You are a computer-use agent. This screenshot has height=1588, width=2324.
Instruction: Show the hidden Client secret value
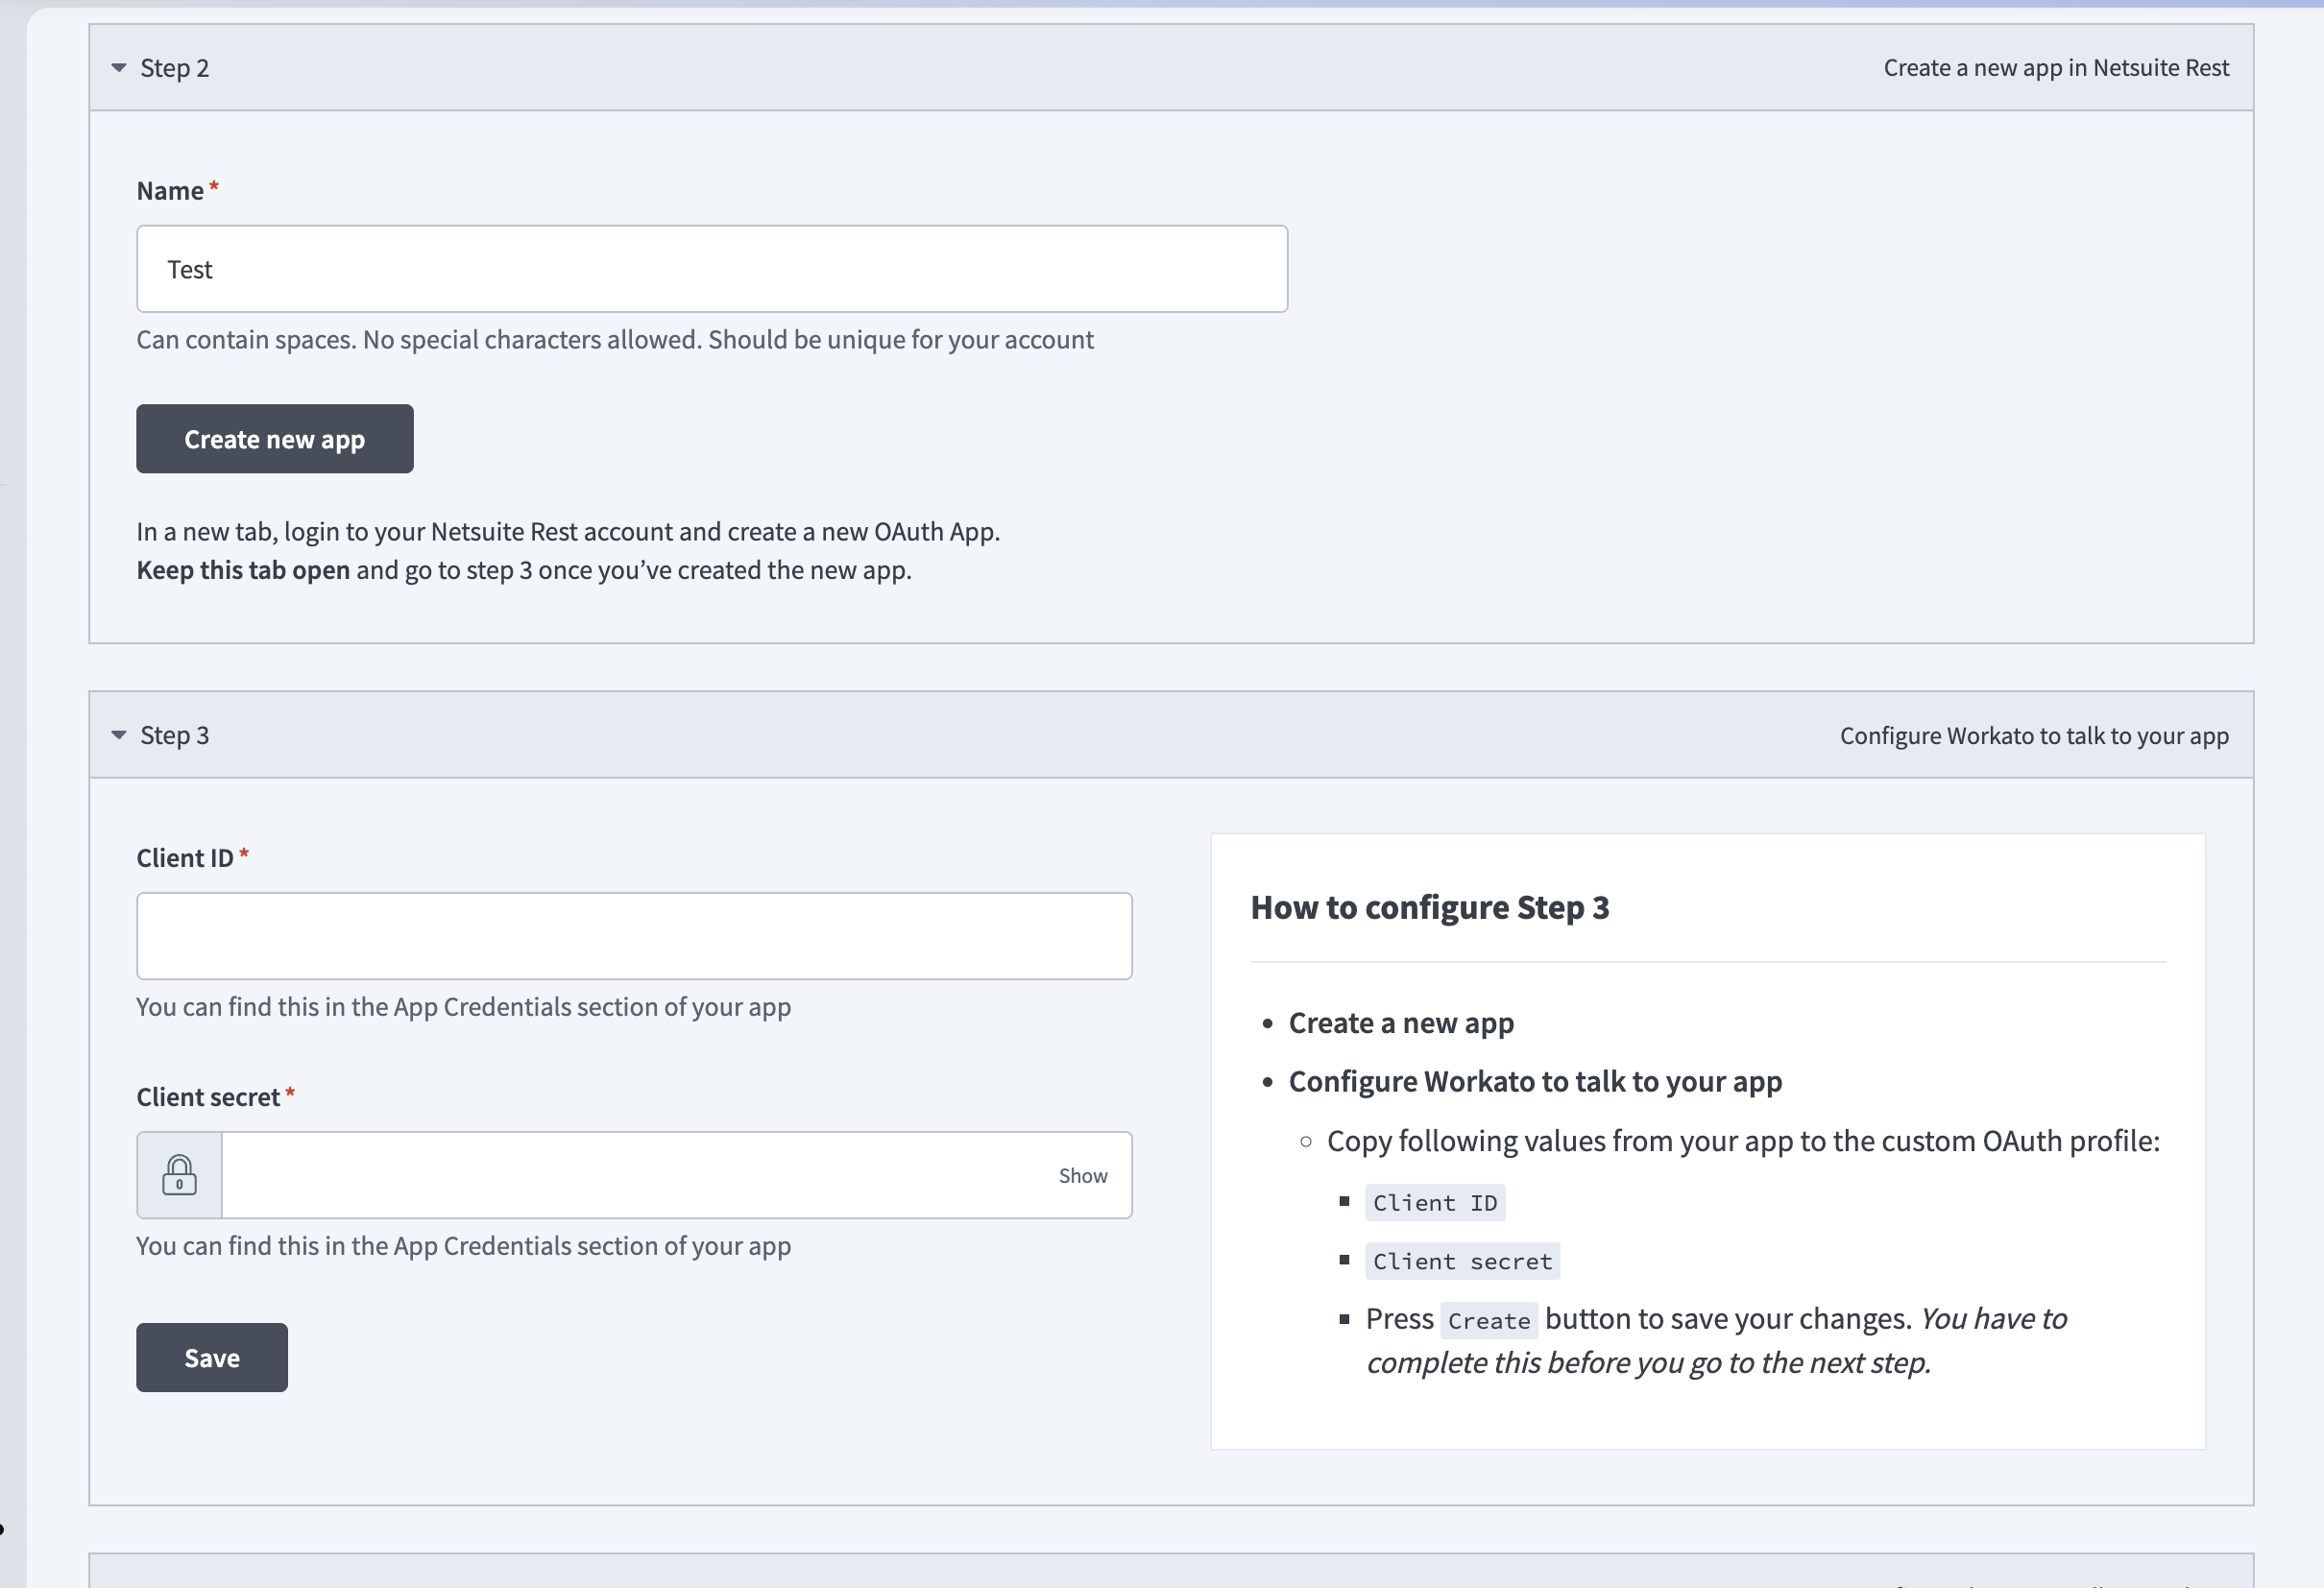(x=1083, y=1175)
